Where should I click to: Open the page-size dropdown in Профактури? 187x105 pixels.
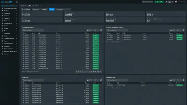pyautogui.click(x=179, y=80)
